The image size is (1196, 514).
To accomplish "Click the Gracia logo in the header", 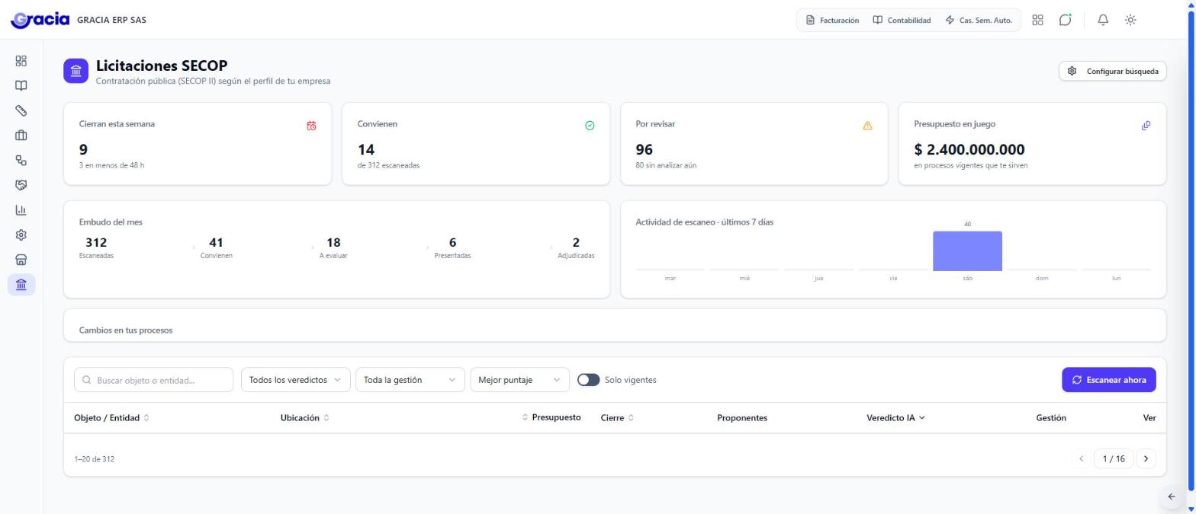I will [x=40, y=20].
